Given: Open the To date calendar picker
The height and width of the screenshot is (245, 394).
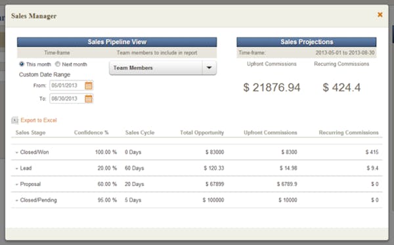Looking at the screenshot, I should (89, 99).
